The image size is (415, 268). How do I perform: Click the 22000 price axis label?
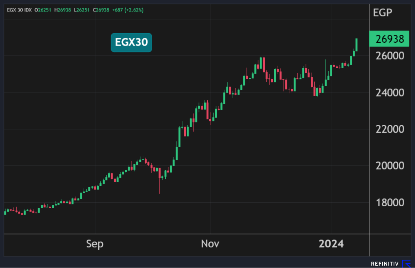(390, 129)
